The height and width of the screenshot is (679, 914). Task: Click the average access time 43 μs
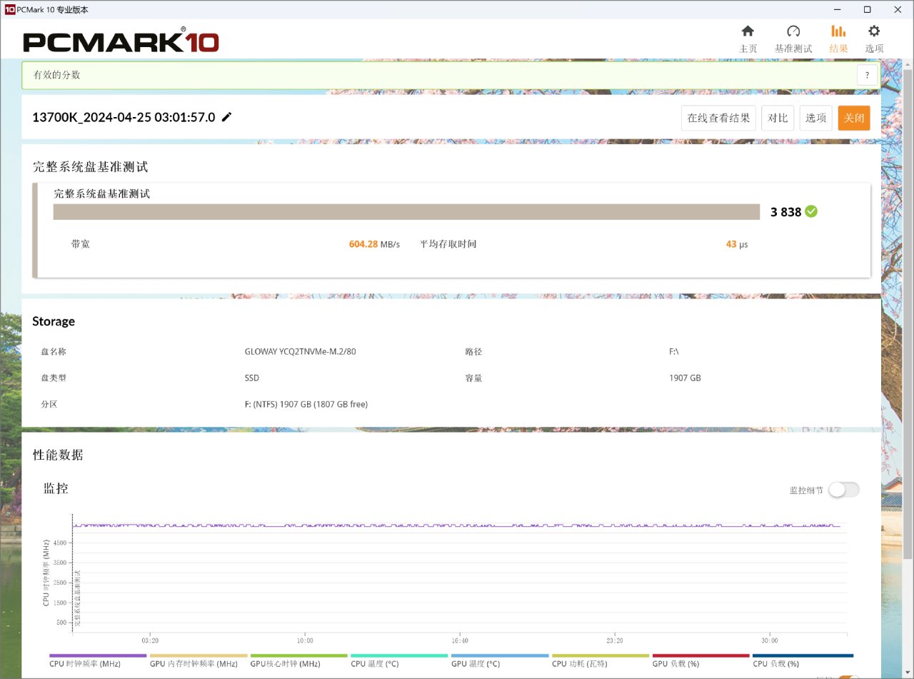pos(737,244)
